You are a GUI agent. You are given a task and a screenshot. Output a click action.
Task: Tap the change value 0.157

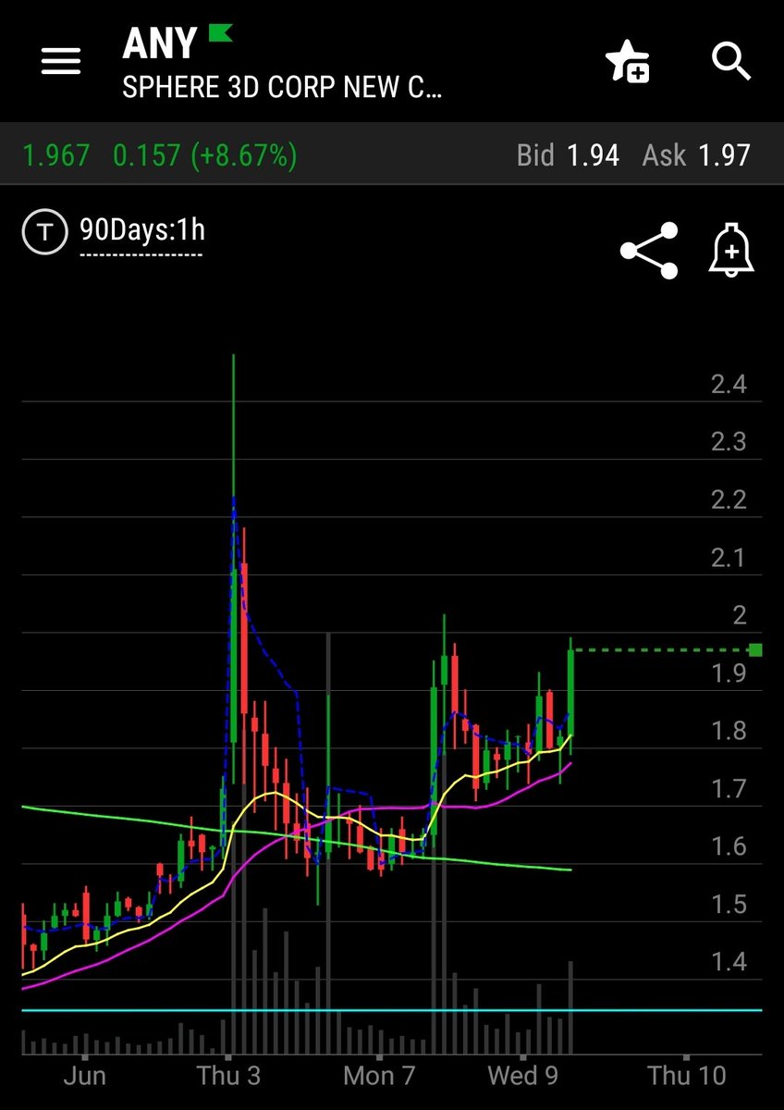pyautogui.click(x=146, y=154)
